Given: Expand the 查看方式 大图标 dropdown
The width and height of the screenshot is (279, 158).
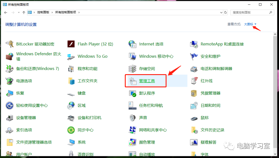Looking at the screenshot, I should tap(250, 24).
